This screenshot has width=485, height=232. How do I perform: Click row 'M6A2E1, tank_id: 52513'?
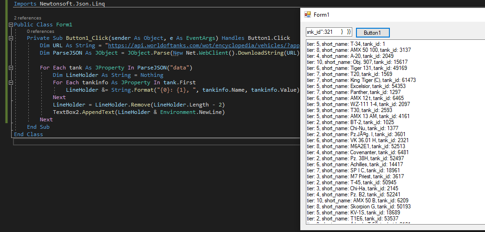click(356, 146)
